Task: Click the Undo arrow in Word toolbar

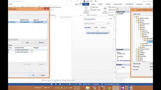Action: pyautogui.click(x=91, y=1)
